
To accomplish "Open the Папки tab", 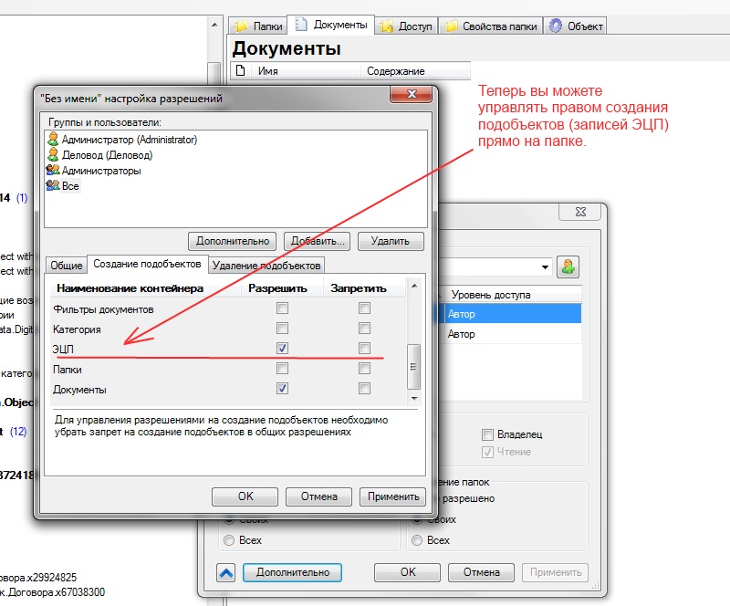I will (x=258, y=26).
